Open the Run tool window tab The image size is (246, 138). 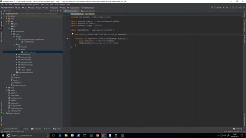click(47, 129)
